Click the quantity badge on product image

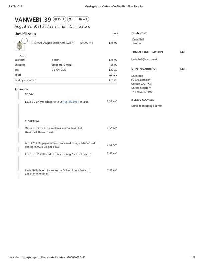pos(24,41)
